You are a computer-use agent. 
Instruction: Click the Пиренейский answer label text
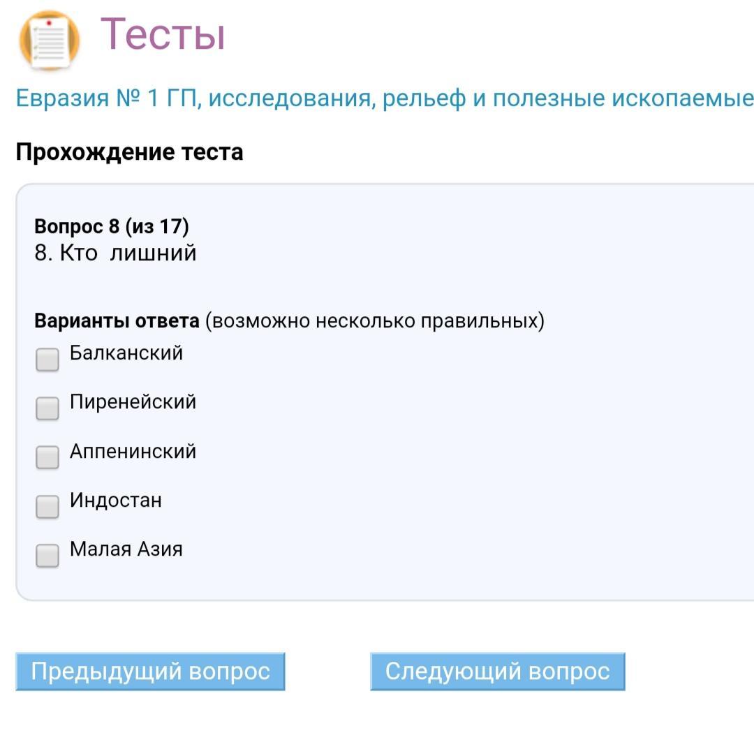133,402
